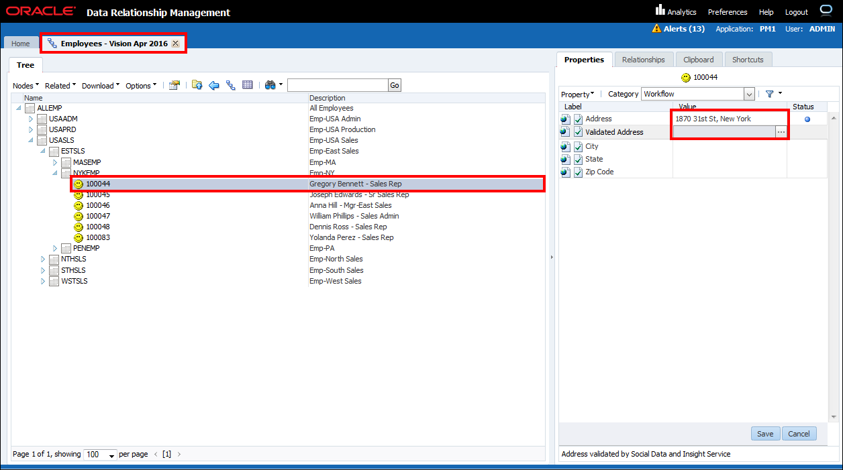The width and height of the screenshot is (843, 470).
Task: Open the Category Workflow dropdown
Action: pos(749,94)
